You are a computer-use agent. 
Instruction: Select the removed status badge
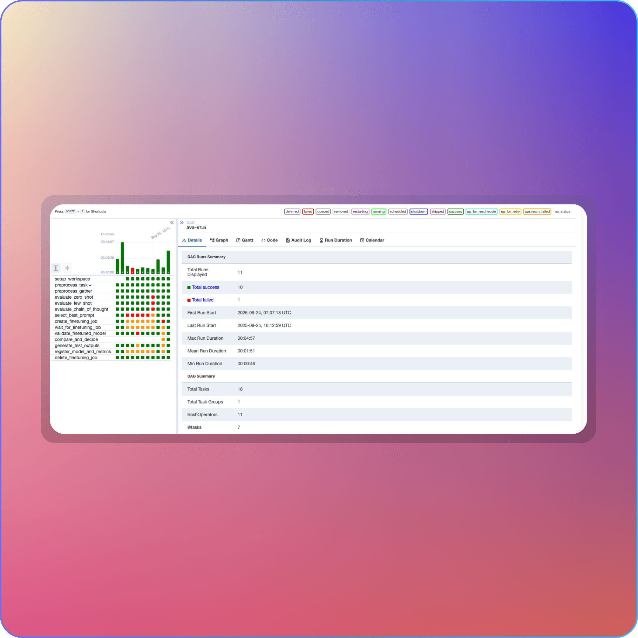coord(341,211)
